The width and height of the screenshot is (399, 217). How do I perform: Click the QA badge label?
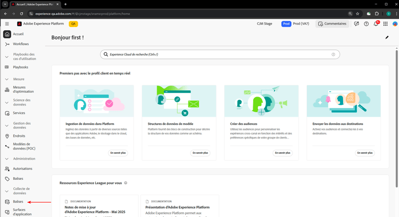pyautogui.click(x=73, y=24)
